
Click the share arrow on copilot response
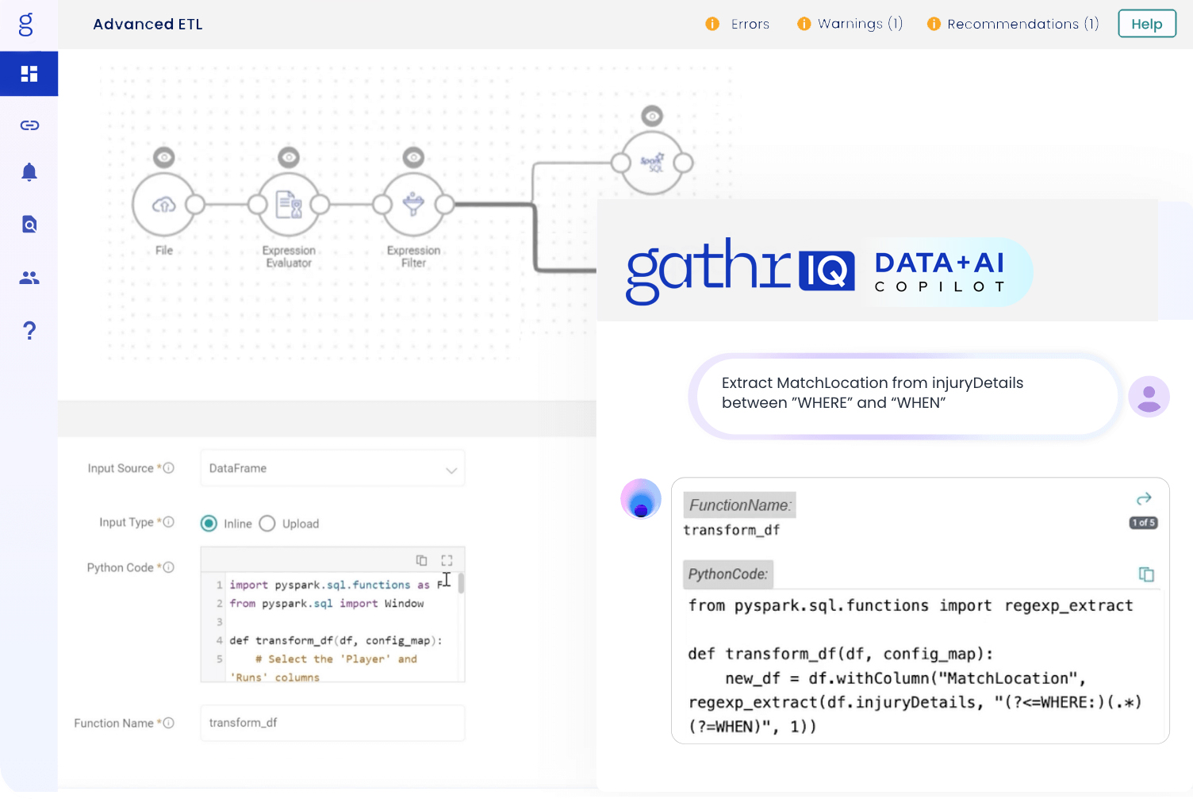pos(1144,498)
